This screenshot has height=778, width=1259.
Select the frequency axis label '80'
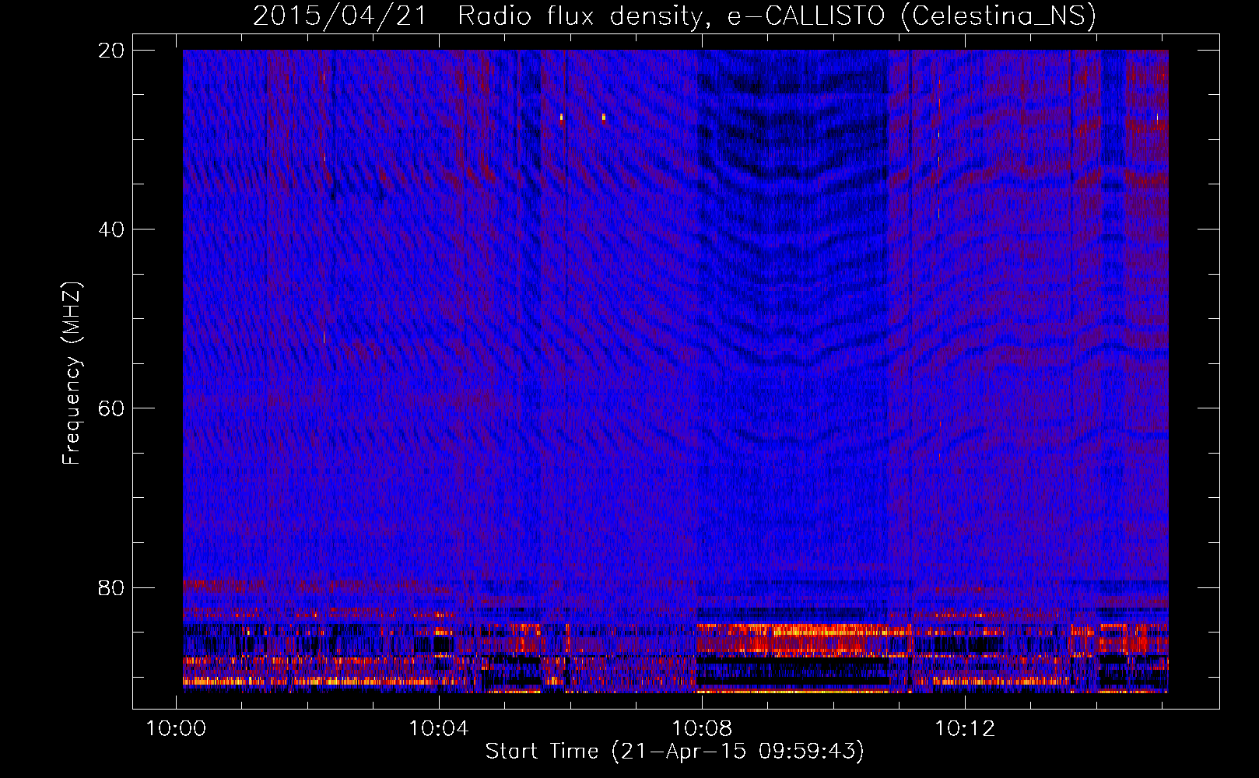coord(111,587)
